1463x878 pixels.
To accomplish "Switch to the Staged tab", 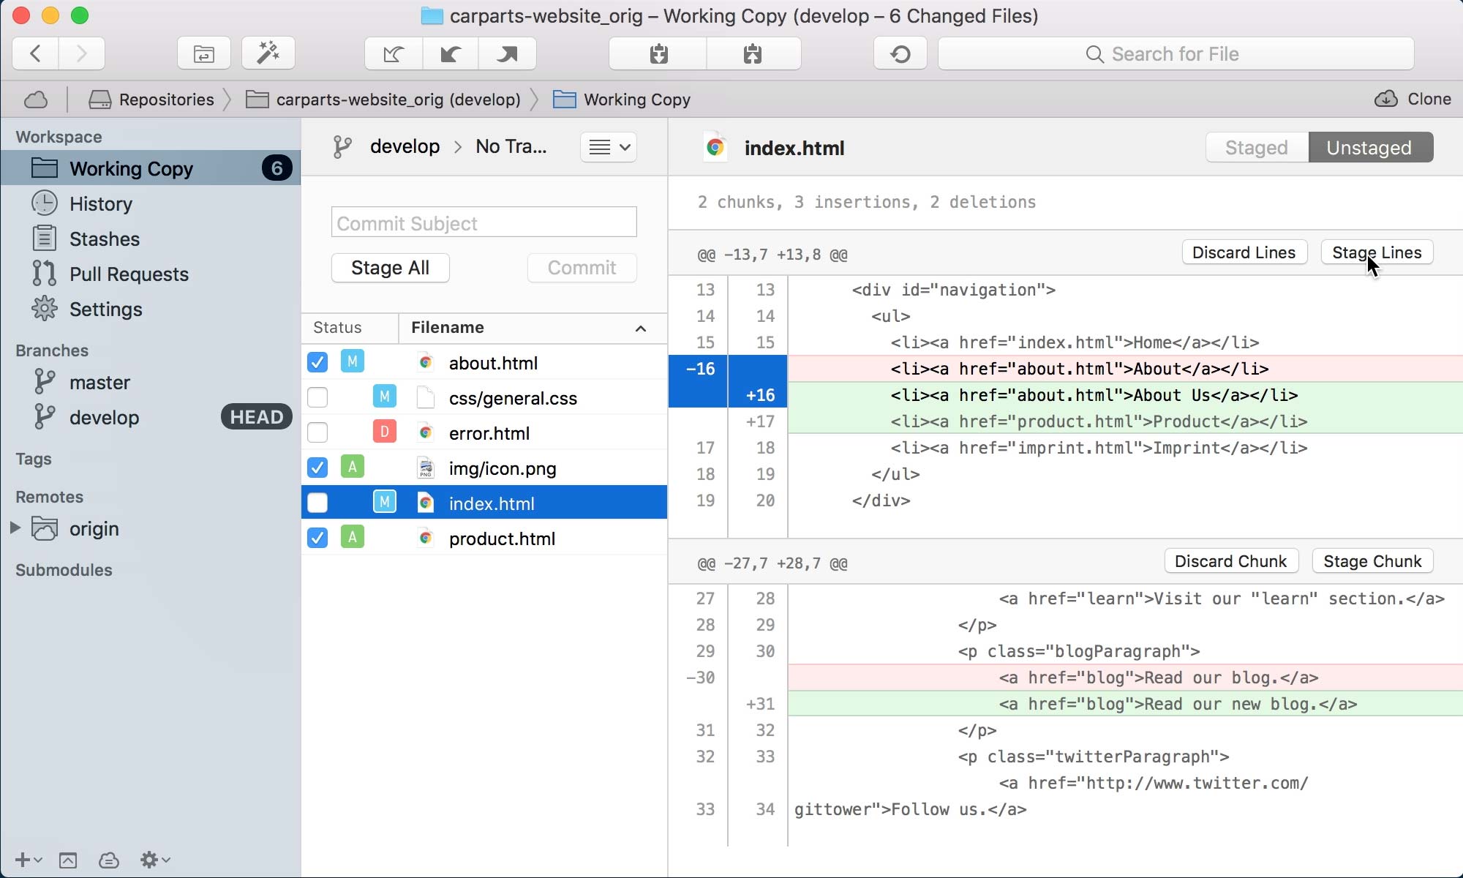I will point(1255,147).
